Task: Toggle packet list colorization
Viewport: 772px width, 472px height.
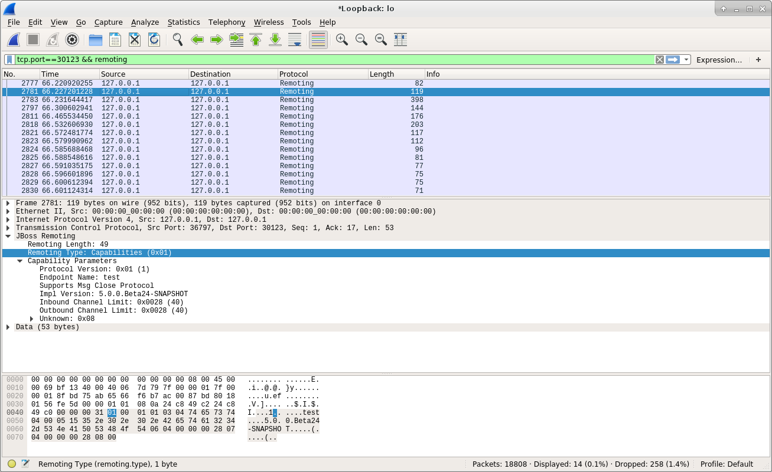Action: (x=318, y=40)
